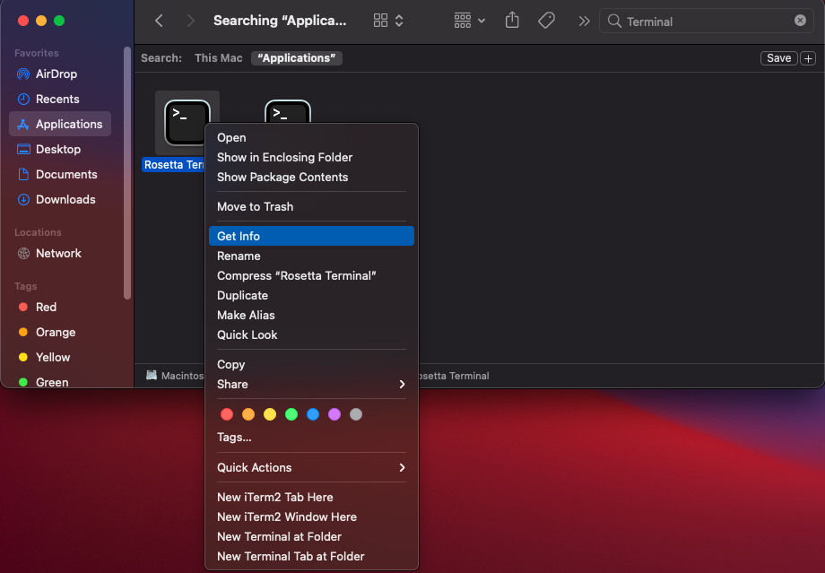Open Tags… in context menu
This screenshot has width=825, height=573.
pyautogui.click(x=311, y=438)
